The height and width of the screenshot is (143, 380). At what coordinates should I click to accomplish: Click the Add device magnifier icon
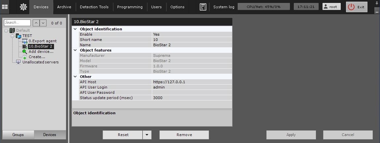point(24,52)
